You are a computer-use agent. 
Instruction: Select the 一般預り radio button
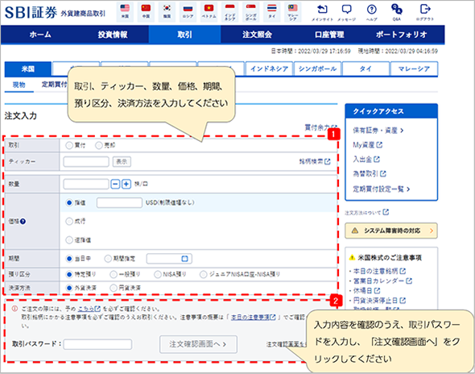click(114, 275)
